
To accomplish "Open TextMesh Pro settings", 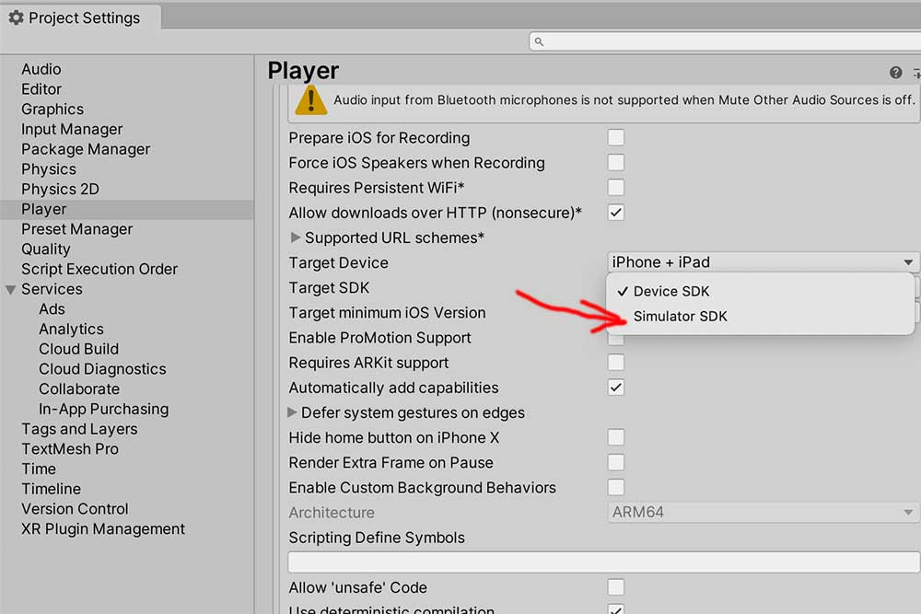I will pyautogui.click(x=70, y=449).
